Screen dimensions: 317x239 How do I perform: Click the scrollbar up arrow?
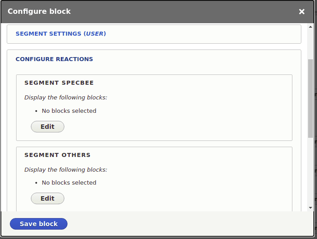(x=311, y=27)
